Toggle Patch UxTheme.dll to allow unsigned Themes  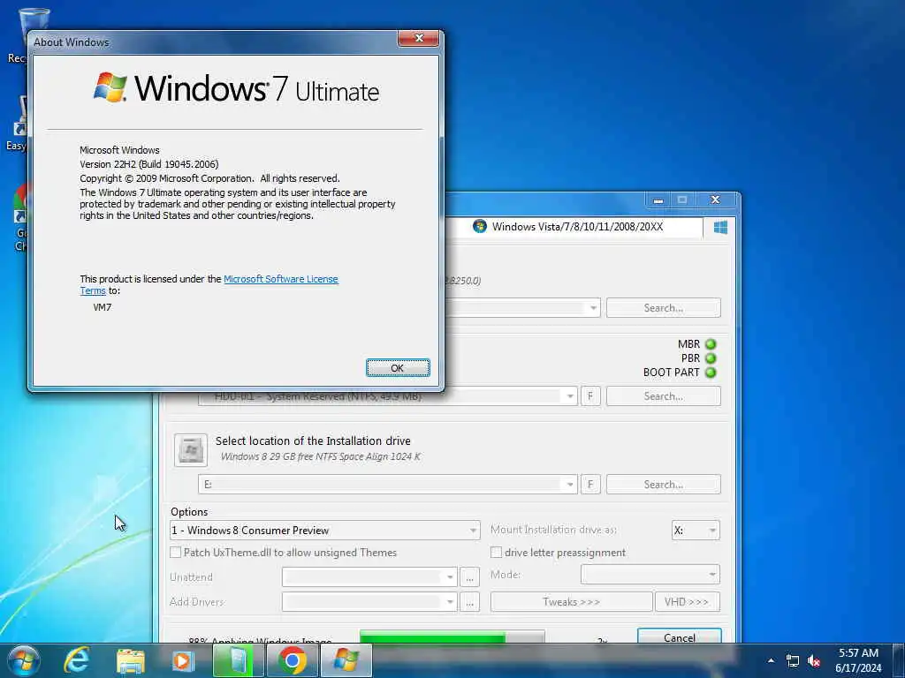point(176,553)
